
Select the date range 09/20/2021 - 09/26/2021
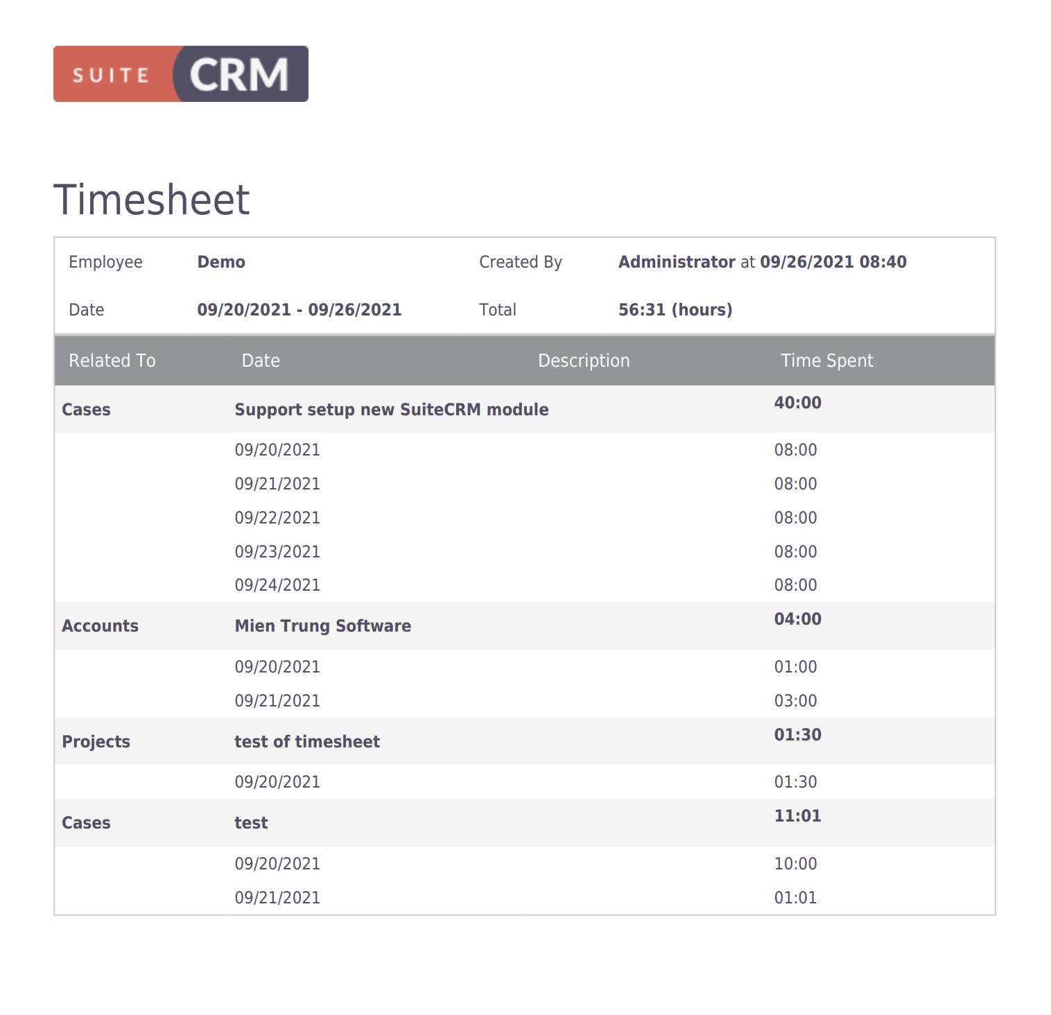298,309
